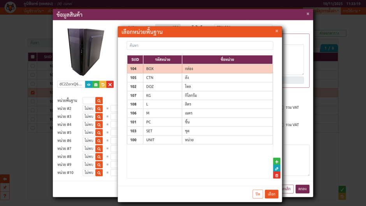
Task: Choose the UNIT หน่วย row in table
Action: coord(200,140)
